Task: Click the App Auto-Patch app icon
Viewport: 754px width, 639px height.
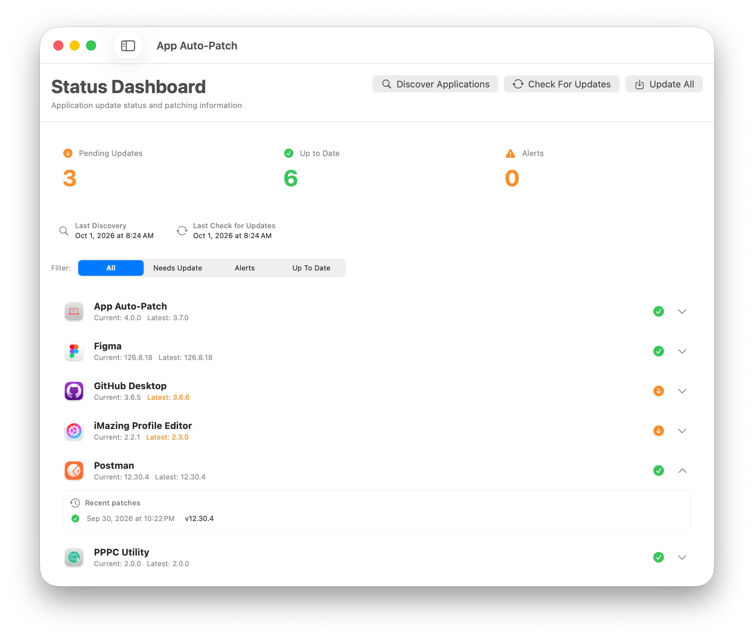Action: 74,312
